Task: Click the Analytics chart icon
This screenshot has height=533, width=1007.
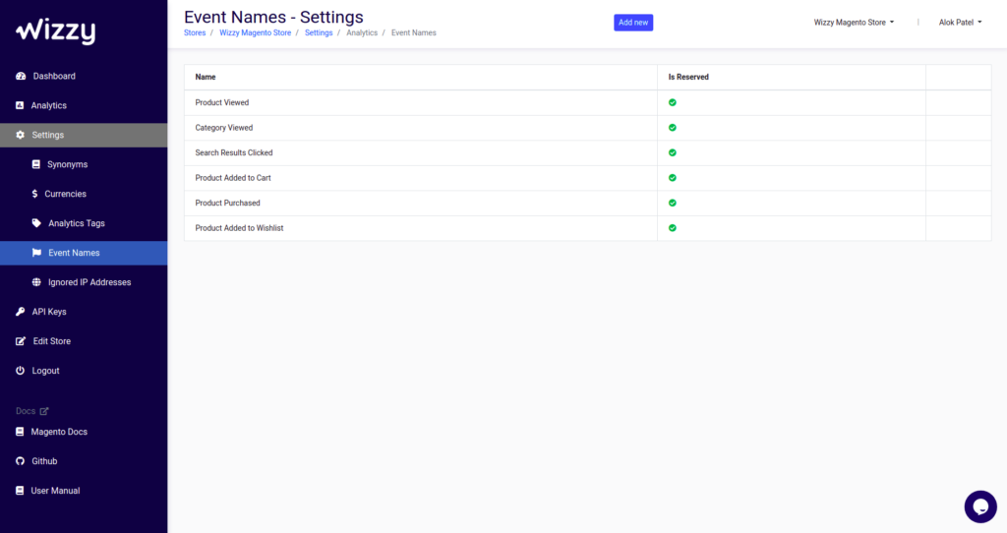Action: [20, 105]
